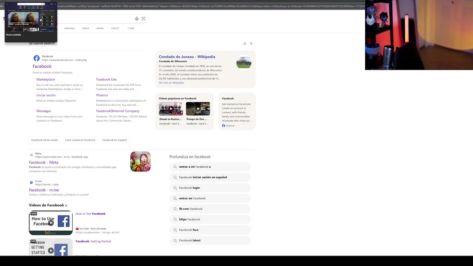Click the thumbs down feedback icon
Screen dimensions: 473x266
coord(251,44)
